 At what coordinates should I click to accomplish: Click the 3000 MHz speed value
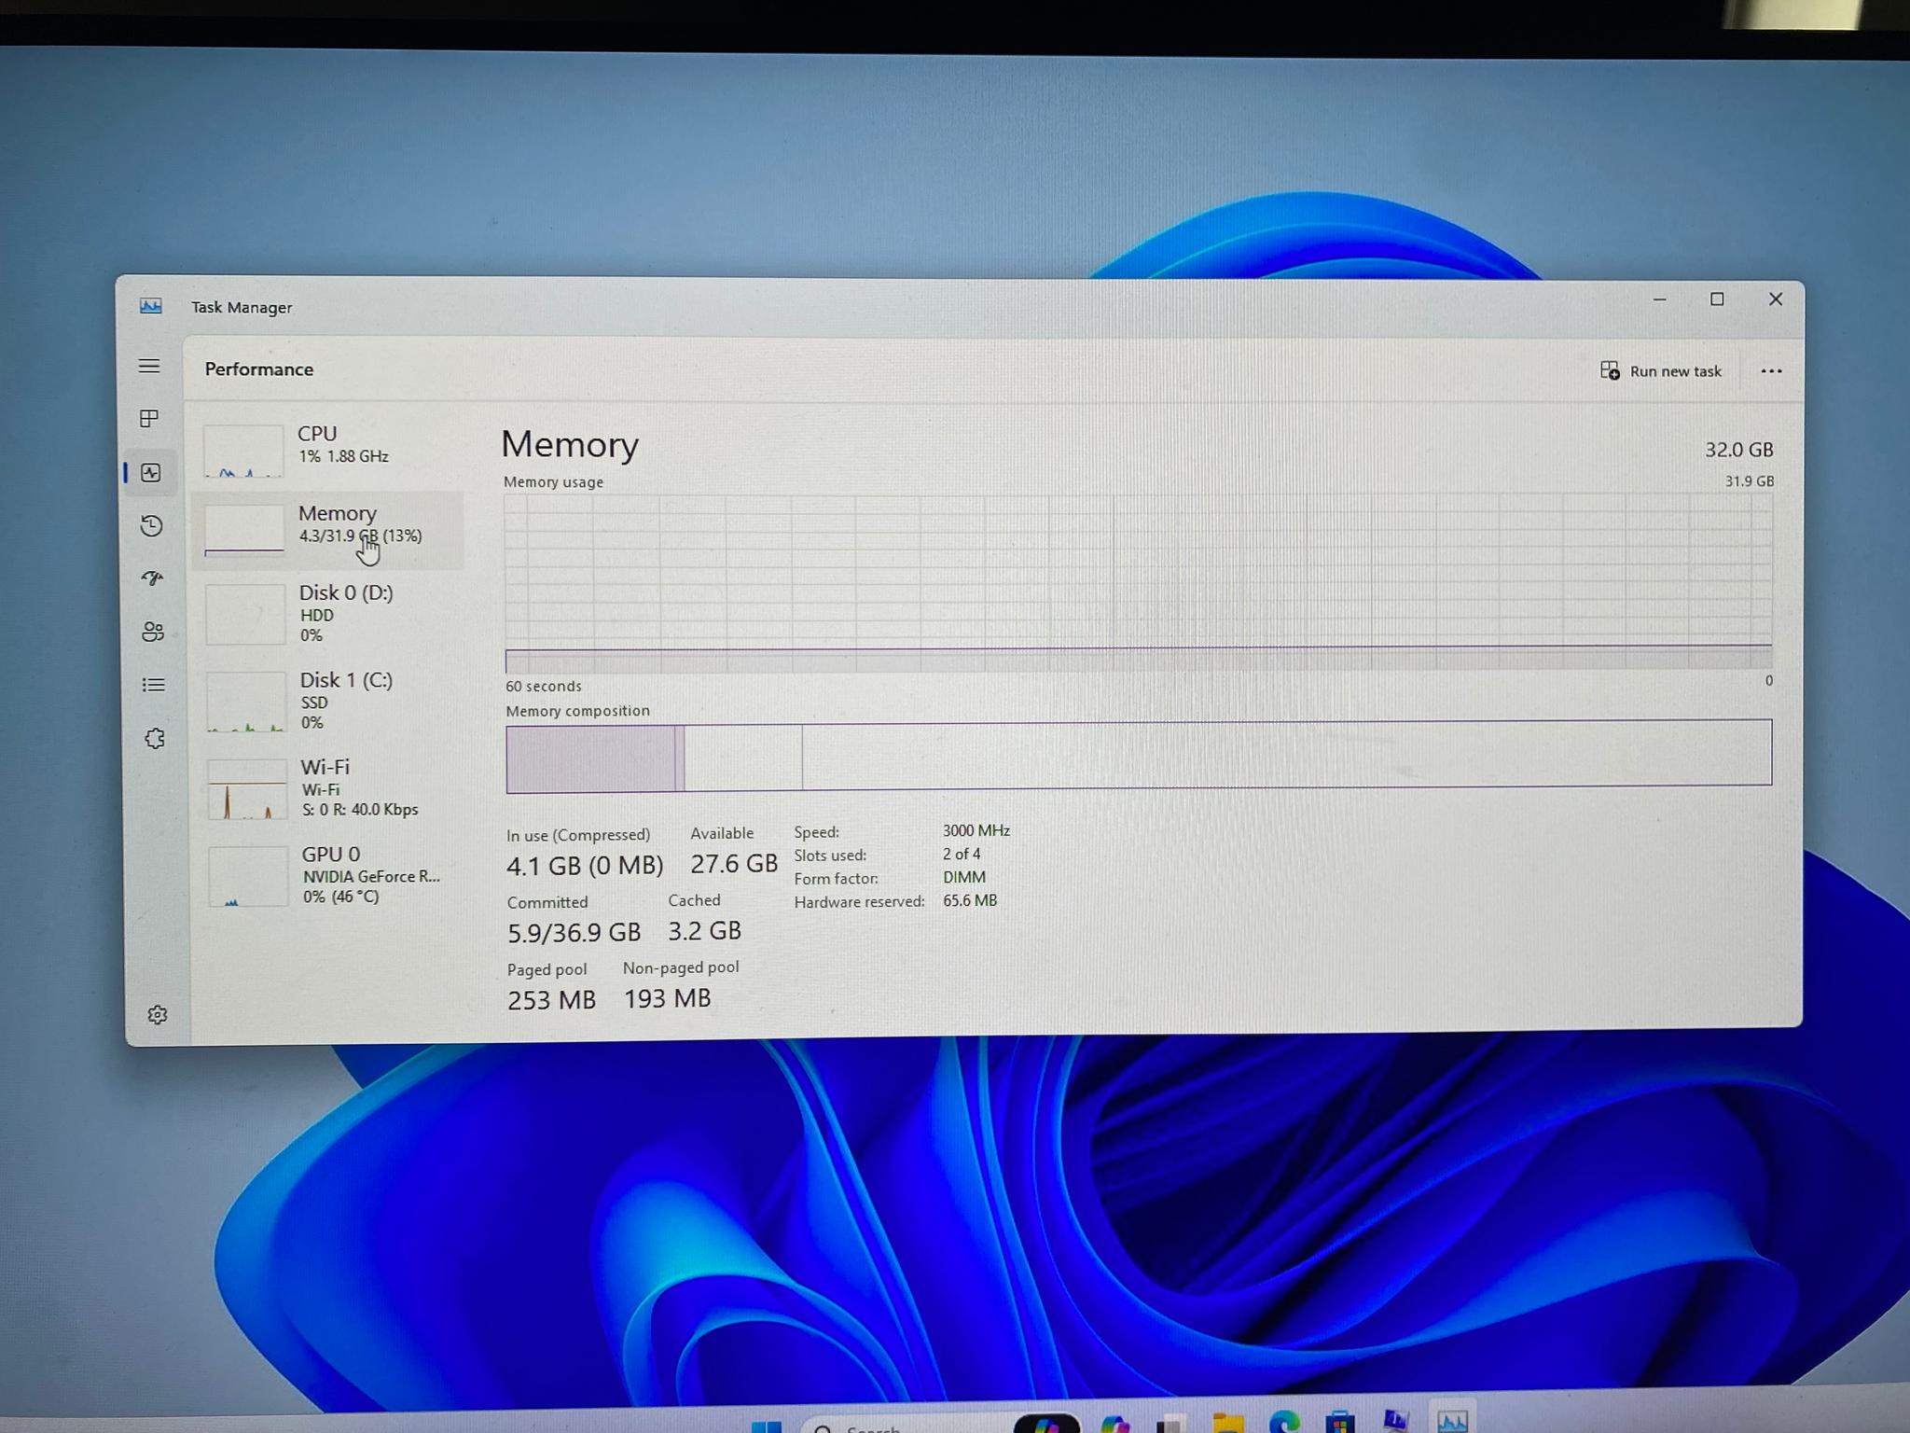(x=976, y=830)
